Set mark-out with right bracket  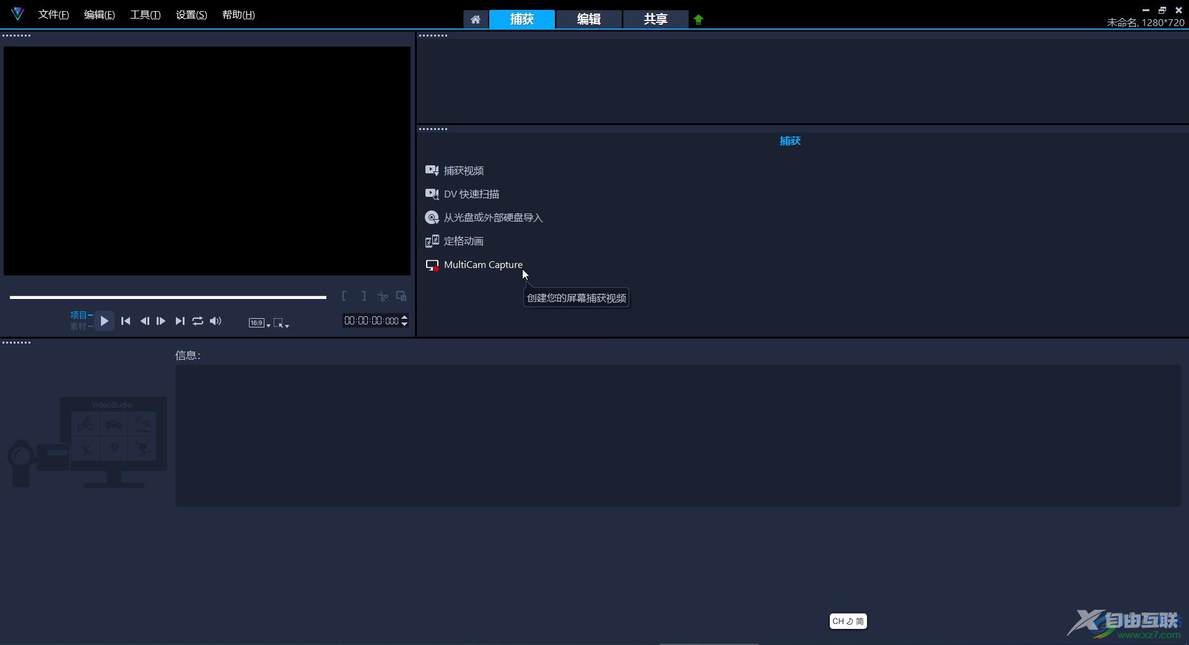364,297
